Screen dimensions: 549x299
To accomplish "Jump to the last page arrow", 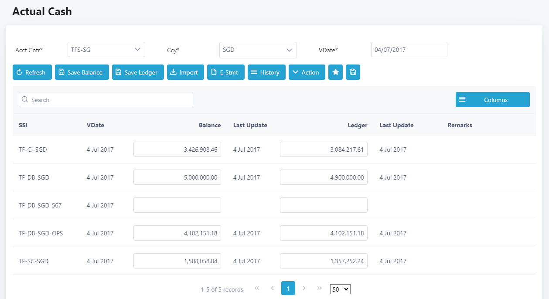I will (320, 288).
